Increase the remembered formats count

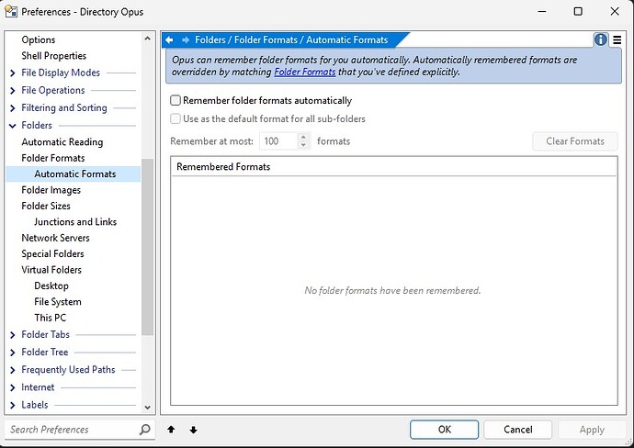pyautogui.click(x=303, y=137)
